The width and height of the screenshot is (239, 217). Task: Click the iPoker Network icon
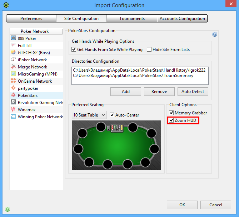[x=13, y=60]
